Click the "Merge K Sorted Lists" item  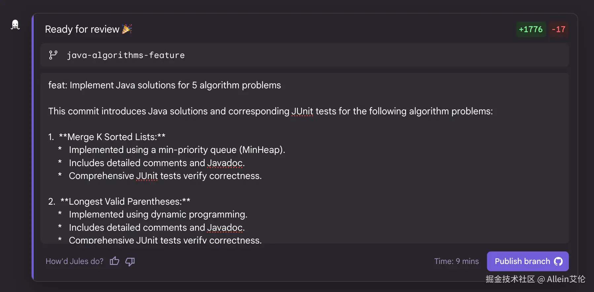[112, 137]
